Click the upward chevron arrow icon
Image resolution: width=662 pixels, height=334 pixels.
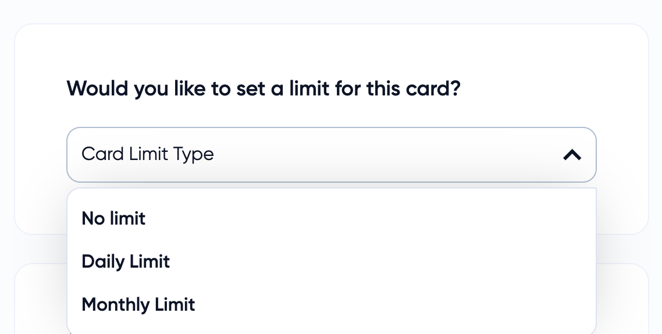pyautogui.click(x=572, y=155)
